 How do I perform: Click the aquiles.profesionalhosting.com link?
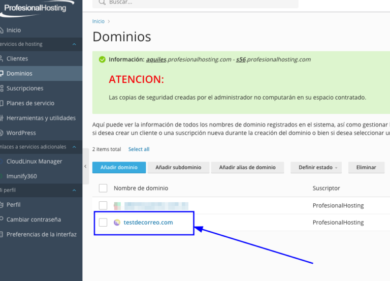pyautogui.click(x=188, y=59)
